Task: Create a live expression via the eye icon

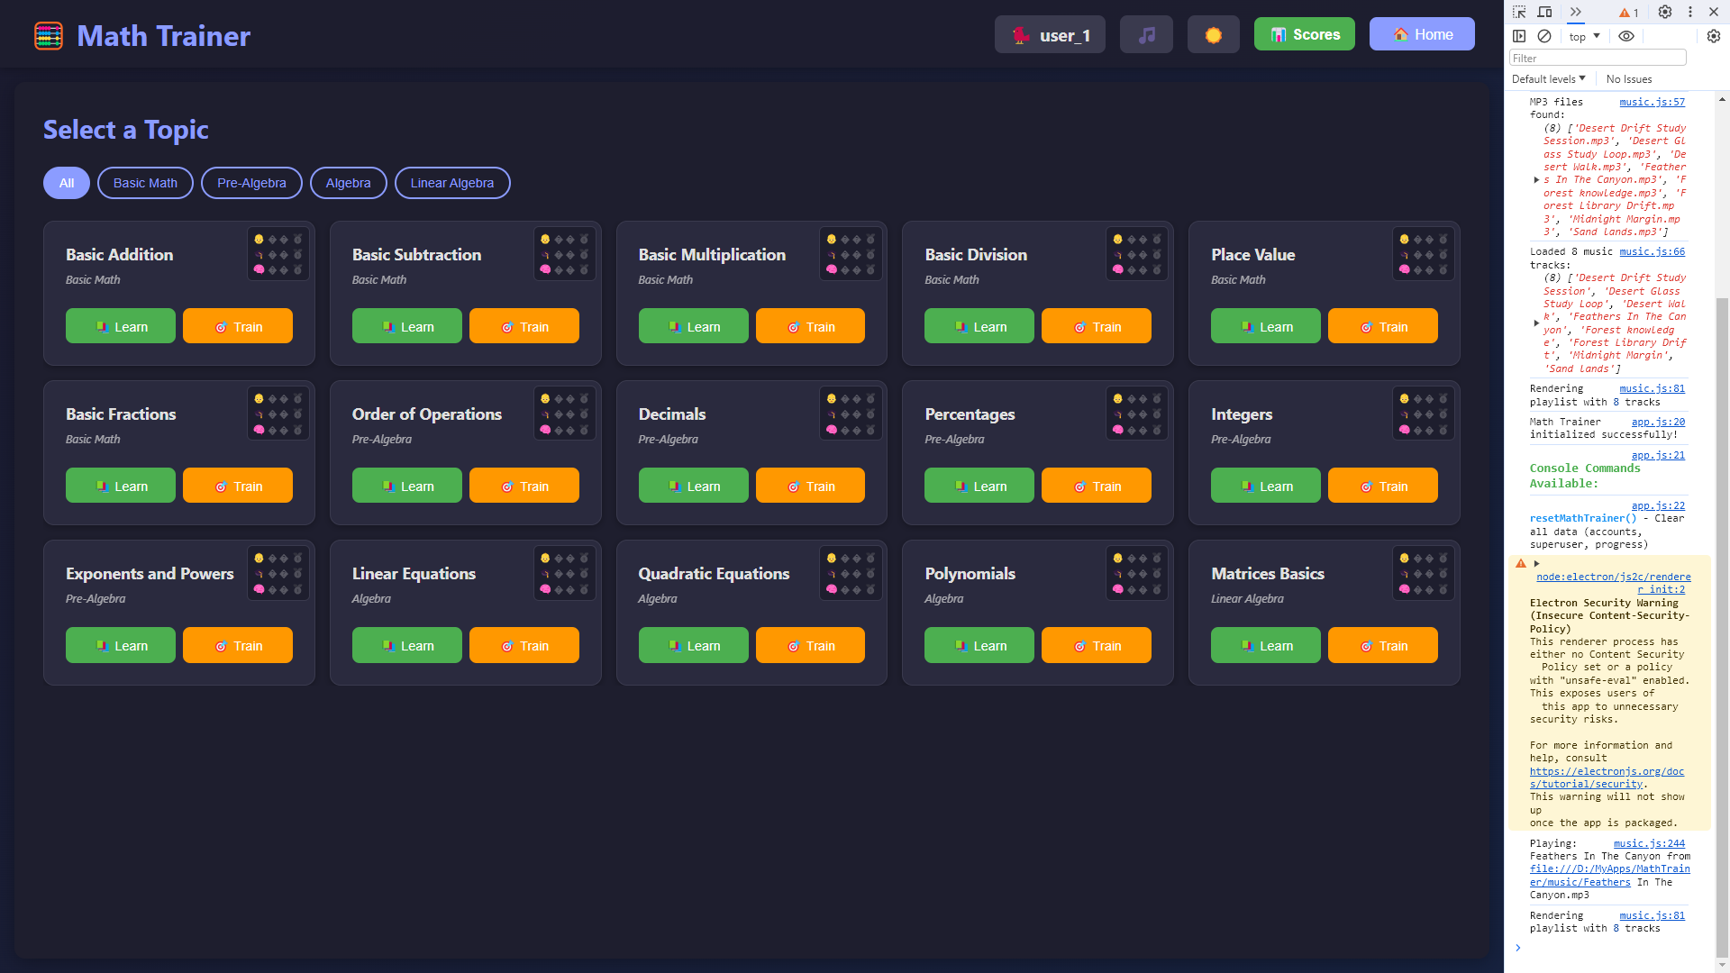Action: 1626,36
